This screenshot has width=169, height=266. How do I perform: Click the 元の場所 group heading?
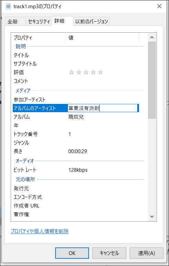(25, 179)
